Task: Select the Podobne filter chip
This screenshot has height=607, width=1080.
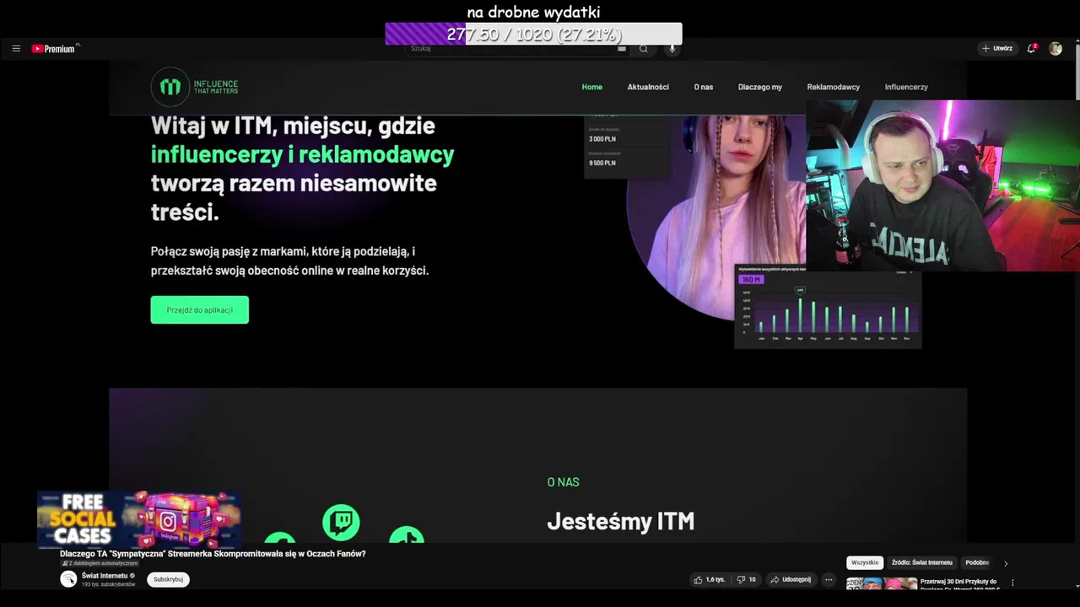Action: pos(977,562)
